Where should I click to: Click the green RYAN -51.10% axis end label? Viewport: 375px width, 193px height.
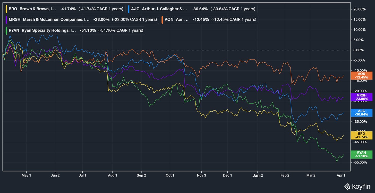click(x=362, y=155)
